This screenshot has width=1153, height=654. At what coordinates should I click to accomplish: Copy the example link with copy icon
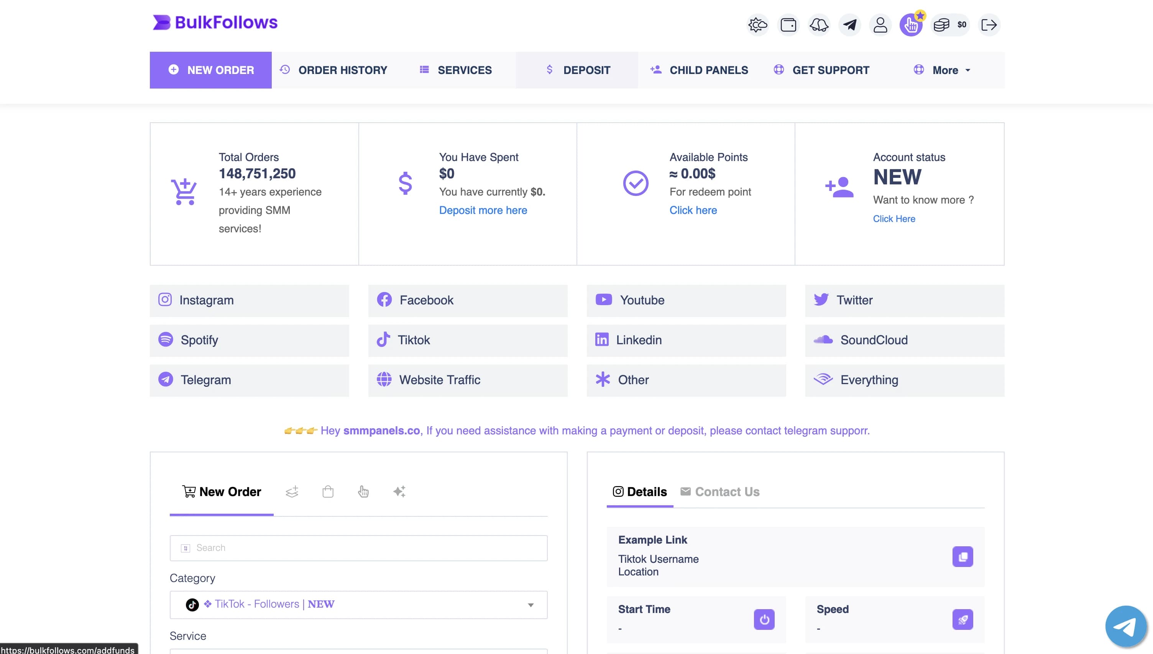pyautogui.click(x=962, y=557)
